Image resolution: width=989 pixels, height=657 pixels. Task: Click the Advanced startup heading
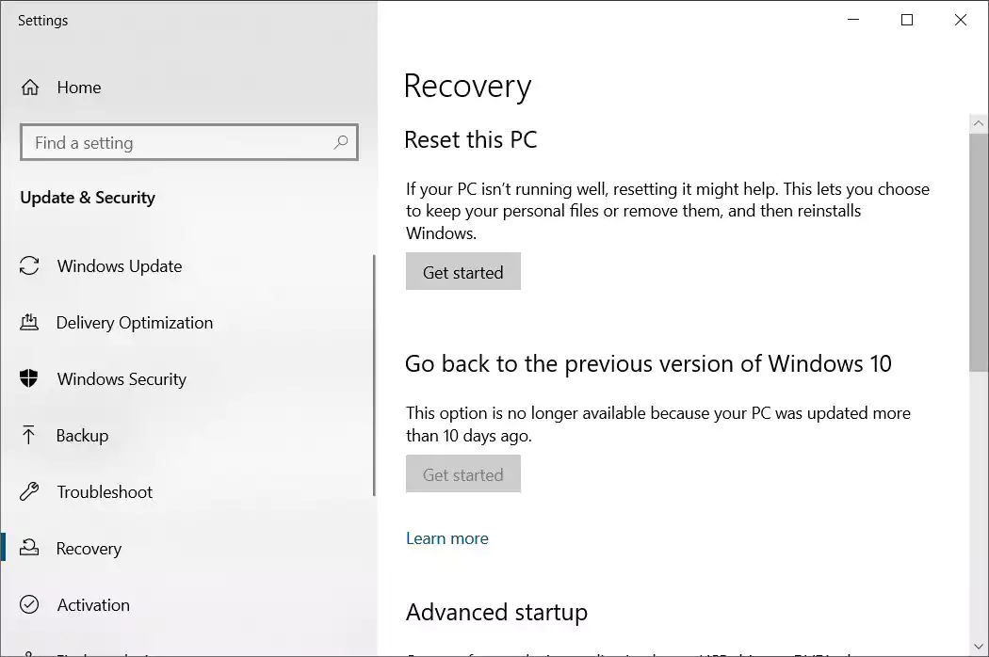(496, 612)
